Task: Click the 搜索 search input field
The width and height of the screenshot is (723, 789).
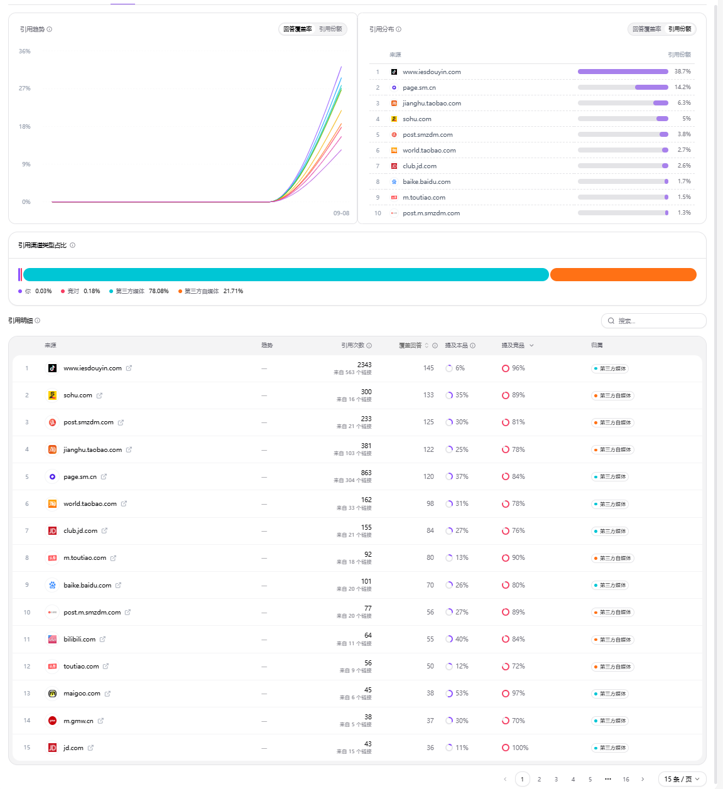Action: 654,321
